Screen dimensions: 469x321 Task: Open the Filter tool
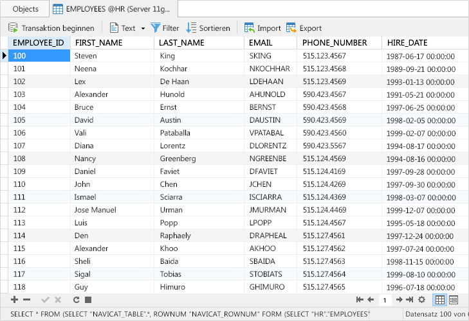click(165, 28)
